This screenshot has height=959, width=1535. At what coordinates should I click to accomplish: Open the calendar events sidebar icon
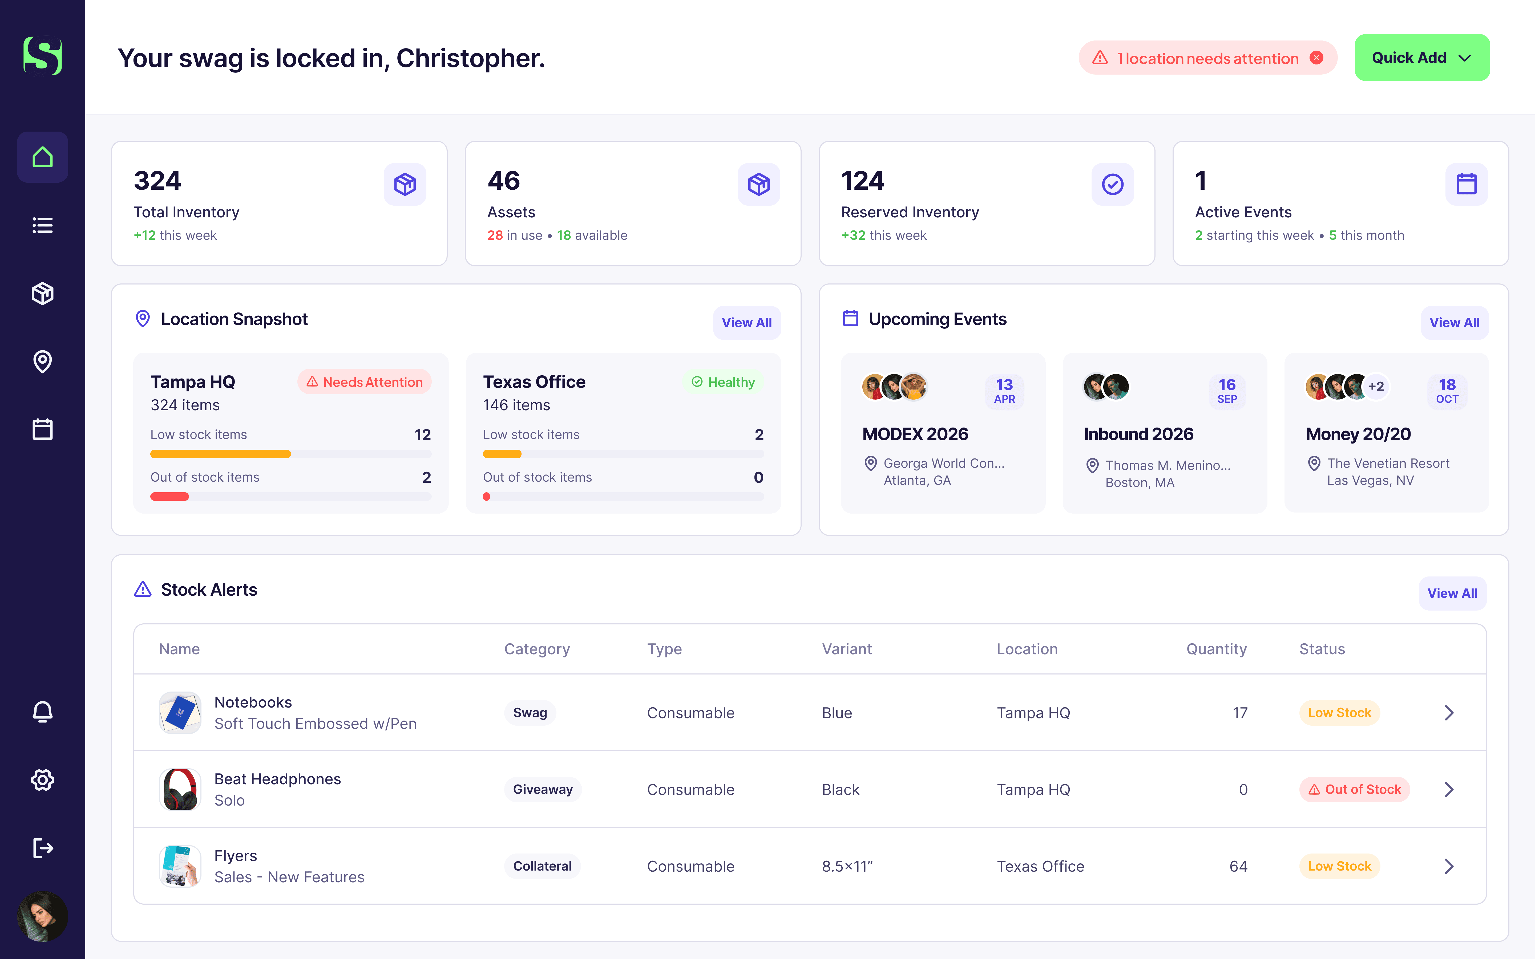(x=42, y=429)
